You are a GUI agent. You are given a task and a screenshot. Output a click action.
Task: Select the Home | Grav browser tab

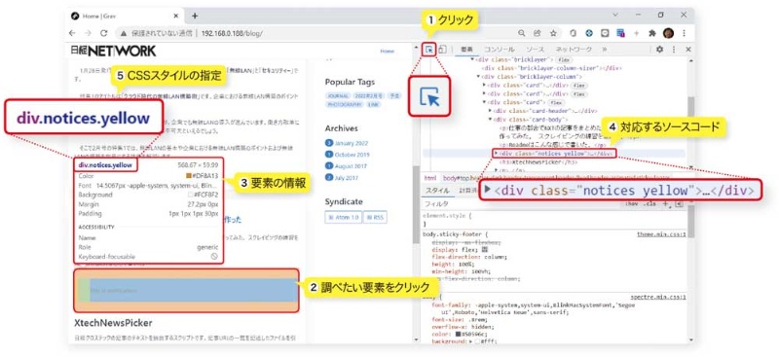click(125, 16)
